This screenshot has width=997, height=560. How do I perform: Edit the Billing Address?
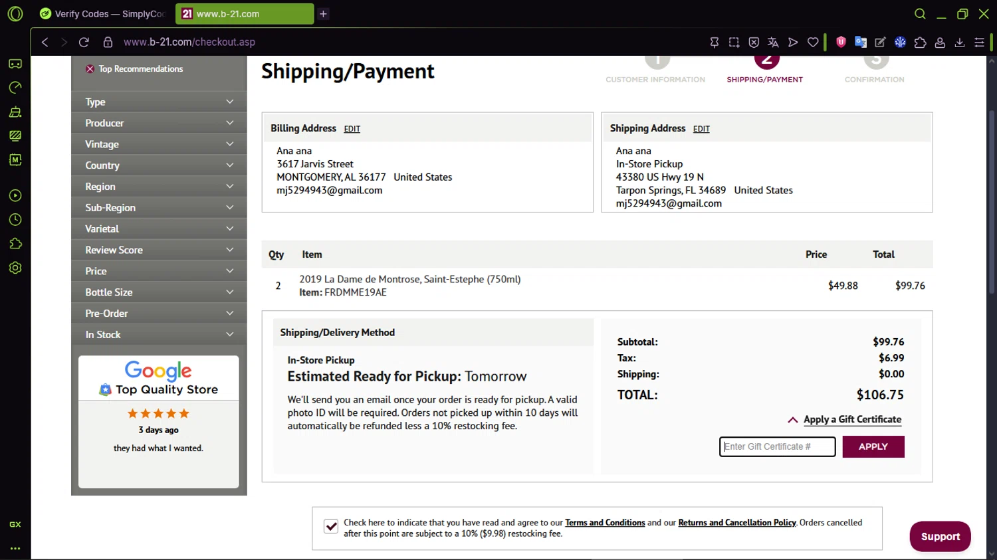pos(352,130)
